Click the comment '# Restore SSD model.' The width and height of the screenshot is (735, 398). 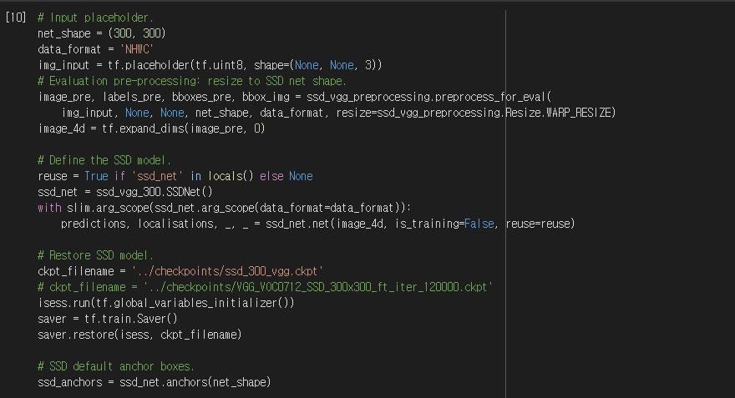[95, 255]
